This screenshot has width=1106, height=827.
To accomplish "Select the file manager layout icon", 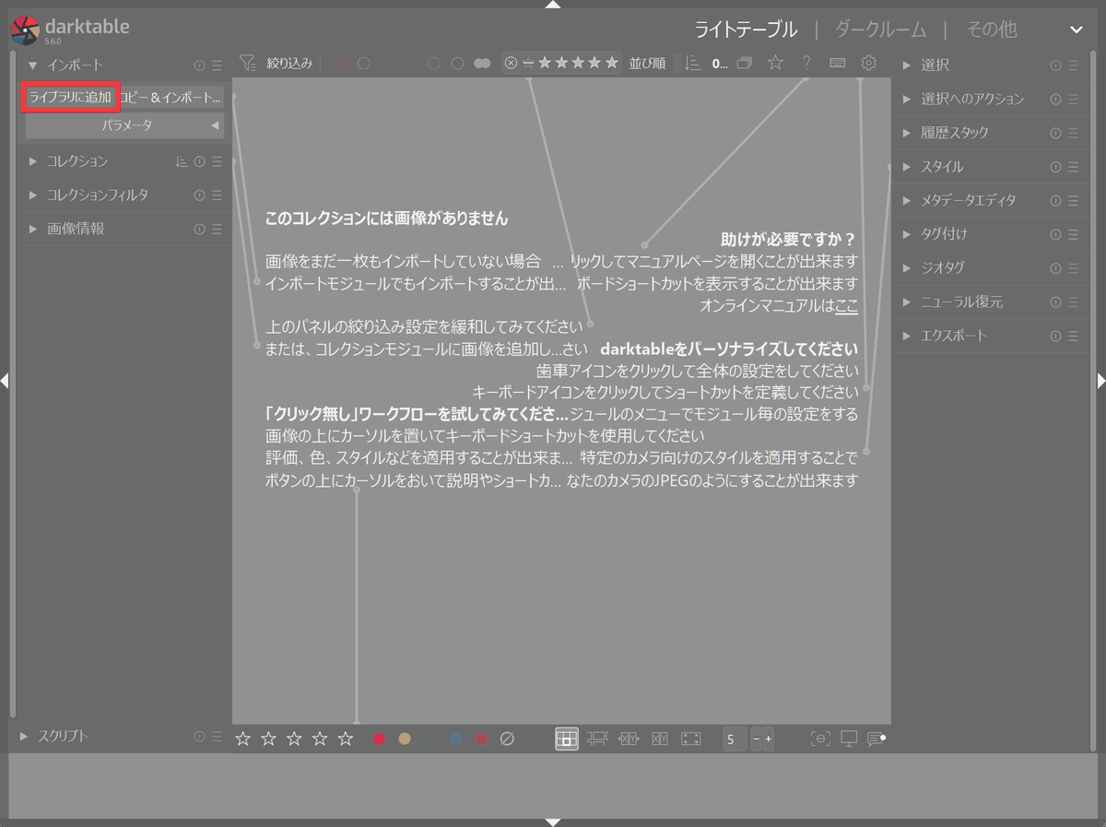I will point(567,738).
